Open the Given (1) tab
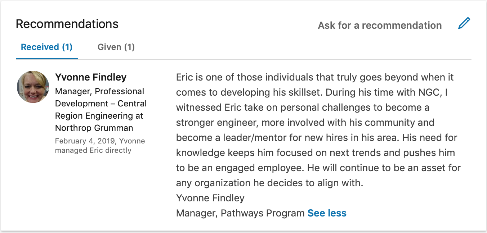The width and height of the screenshot is (487, 233). [116, 47]
